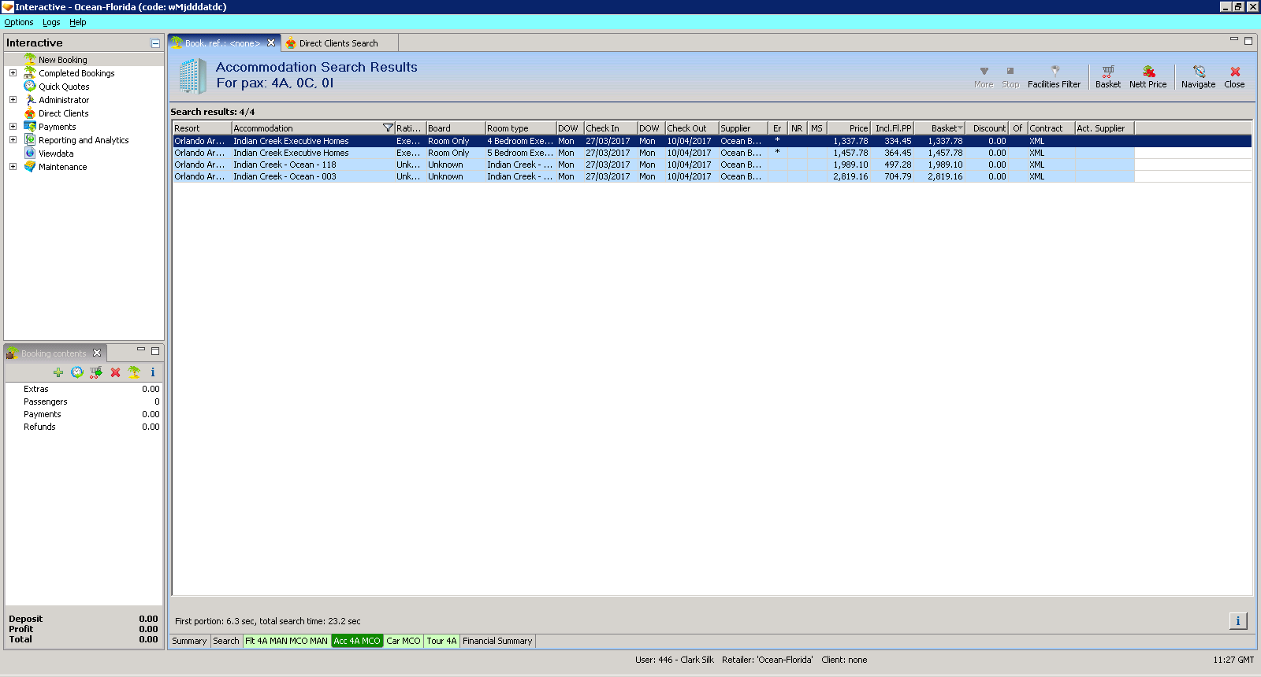
Task: Sort by the Resort column header
Action: point(203,128)
